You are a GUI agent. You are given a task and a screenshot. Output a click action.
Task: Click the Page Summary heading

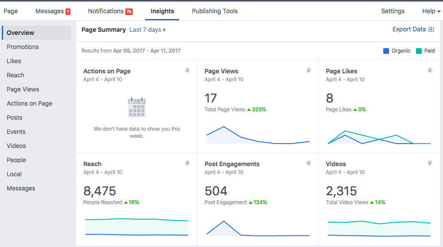coord(104,30)
